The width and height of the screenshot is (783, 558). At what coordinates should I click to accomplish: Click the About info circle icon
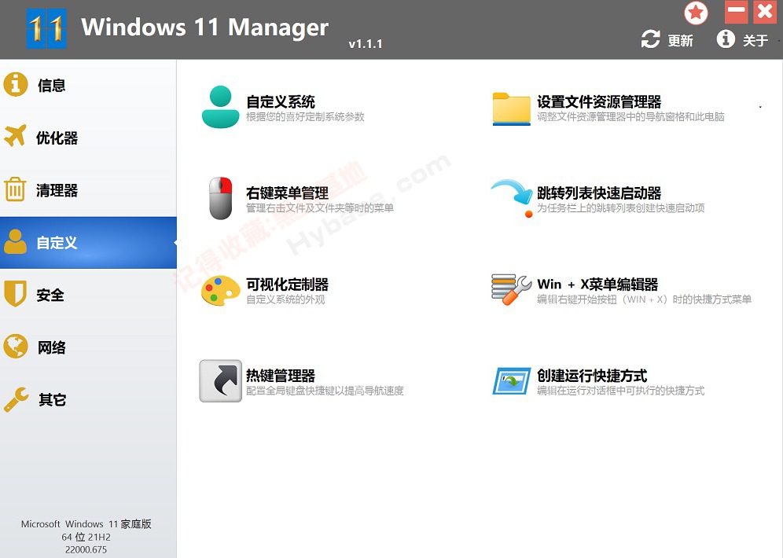[x=726, y=39]
